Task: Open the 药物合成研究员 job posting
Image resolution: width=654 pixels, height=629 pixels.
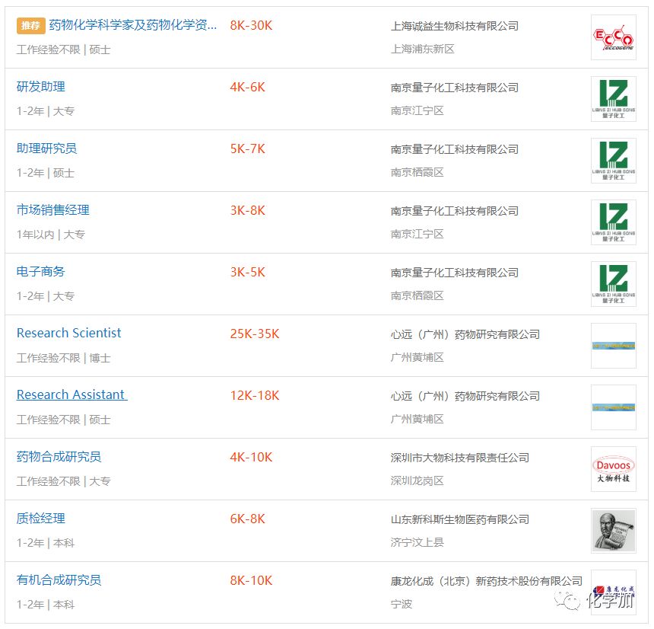Action: (59, 456)
